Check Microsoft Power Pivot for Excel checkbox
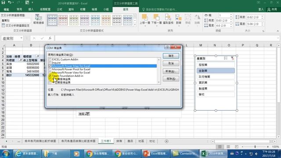The width and height of the screenshot is (281, 158). coord(50,69)
